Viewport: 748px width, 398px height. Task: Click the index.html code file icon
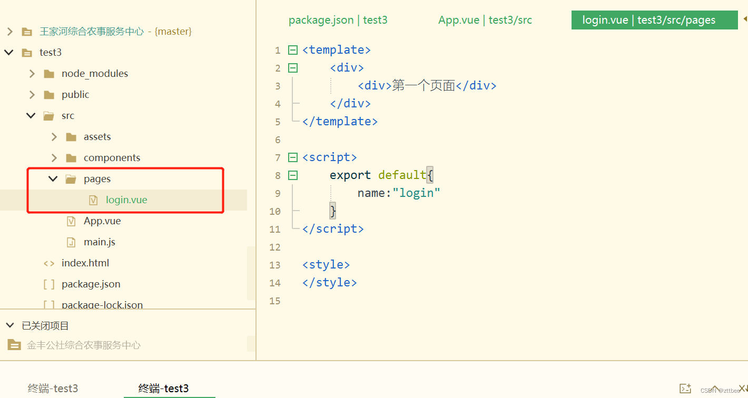[49, 263]
